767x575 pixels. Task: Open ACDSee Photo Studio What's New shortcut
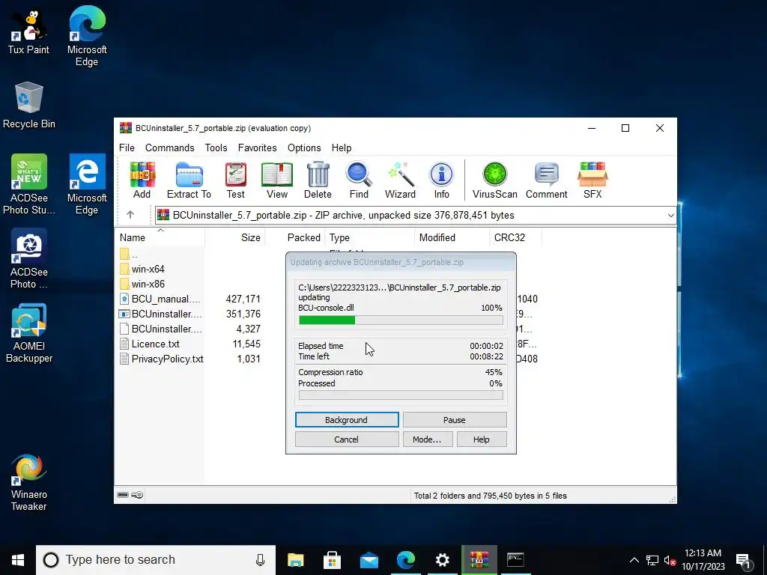(29, 184)
